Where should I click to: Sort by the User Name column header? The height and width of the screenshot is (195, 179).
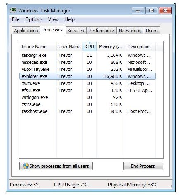click(69, 47)
